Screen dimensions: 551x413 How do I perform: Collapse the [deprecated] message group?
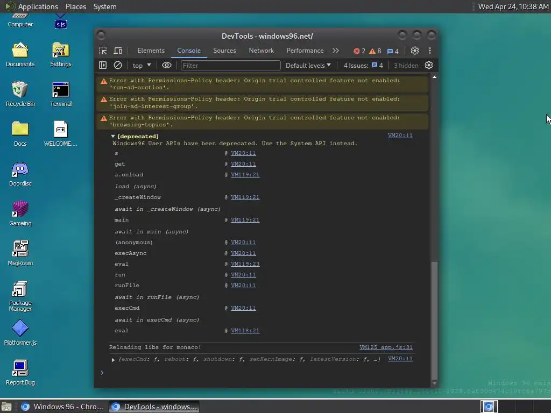113,136
